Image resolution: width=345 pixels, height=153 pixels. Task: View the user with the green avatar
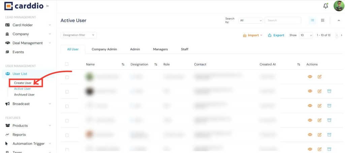point(310,77)
